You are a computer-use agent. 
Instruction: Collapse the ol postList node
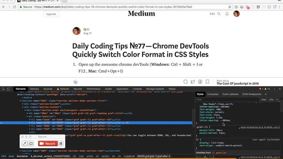tap(27, 117)
